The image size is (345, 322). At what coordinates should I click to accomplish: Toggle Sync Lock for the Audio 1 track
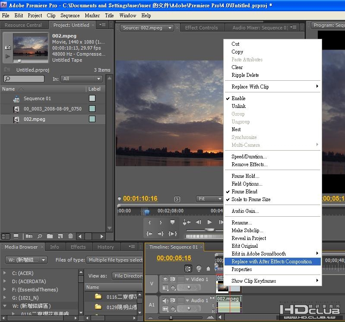point(173,300)
